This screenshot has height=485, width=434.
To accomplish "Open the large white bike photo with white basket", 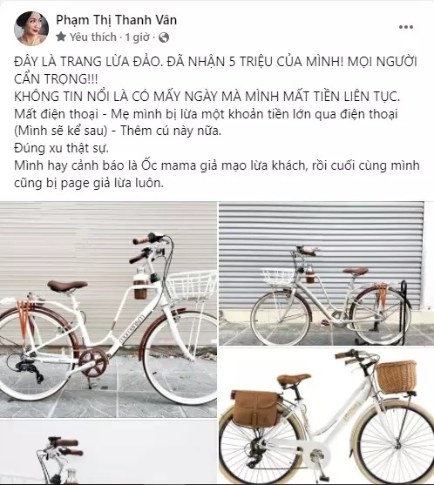I will 108,310.
